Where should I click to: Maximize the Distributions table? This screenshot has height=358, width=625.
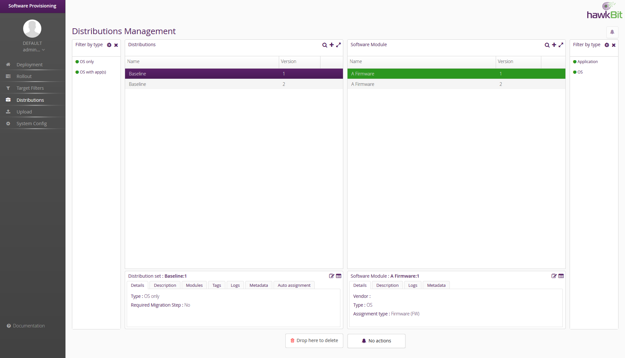(338, 45)
